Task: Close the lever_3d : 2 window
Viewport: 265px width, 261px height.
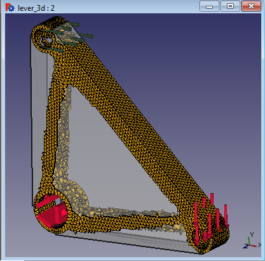Action: [x=251, y=6]
